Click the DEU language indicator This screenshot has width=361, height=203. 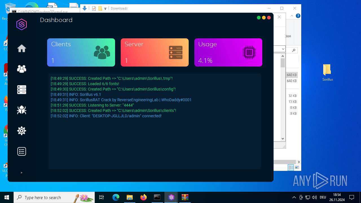(x=323, y=197)
